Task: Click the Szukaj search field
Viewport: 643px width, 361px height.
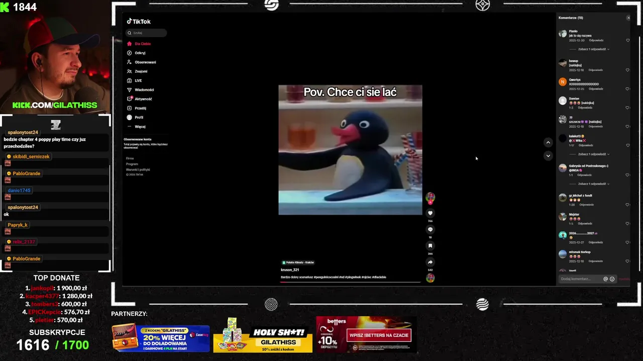Action: 146,33
